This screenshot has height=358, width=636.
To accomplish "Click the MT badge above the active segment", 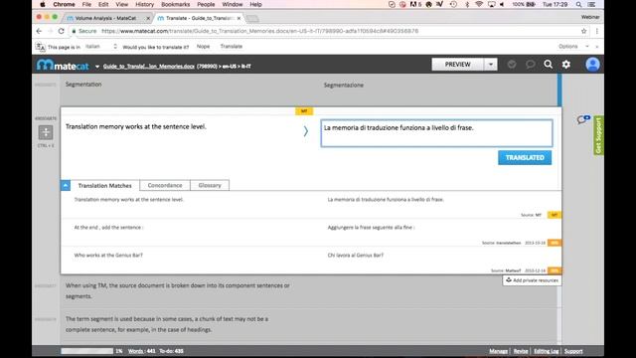I will pos(304,111).
